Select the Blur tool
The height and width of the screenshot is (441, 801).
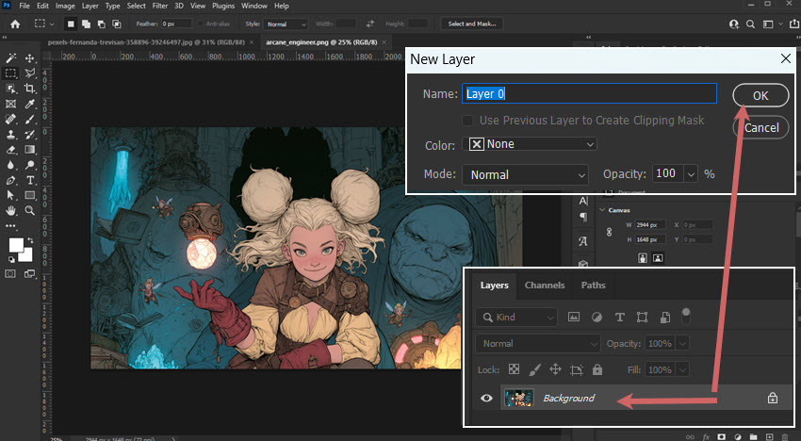10,165
